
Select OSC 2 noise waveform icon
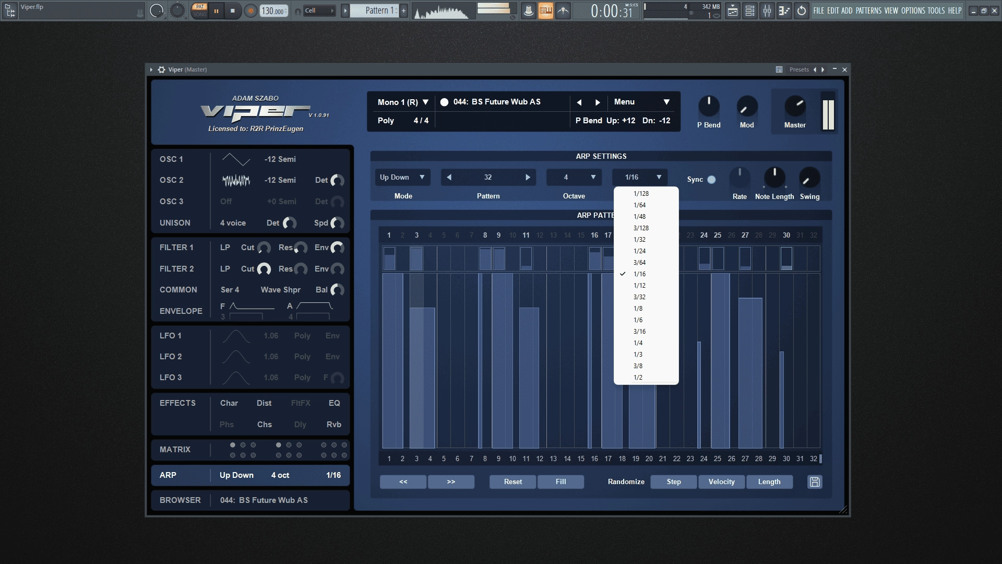[236, 181]
